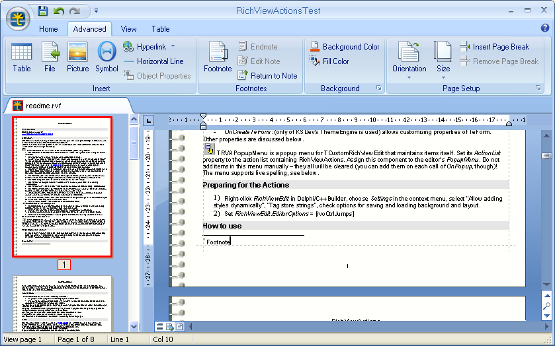Click thumbnail panel scroll up arrow

[134, 120]
